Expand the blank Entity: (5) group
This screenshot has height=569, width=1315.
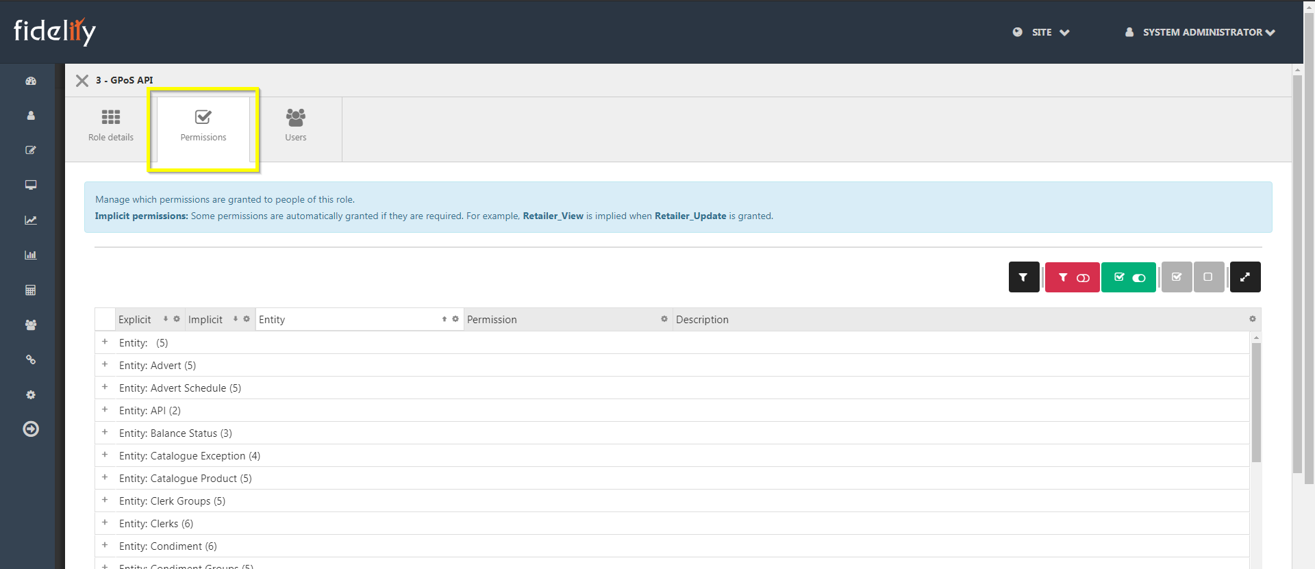pos(105,342)
